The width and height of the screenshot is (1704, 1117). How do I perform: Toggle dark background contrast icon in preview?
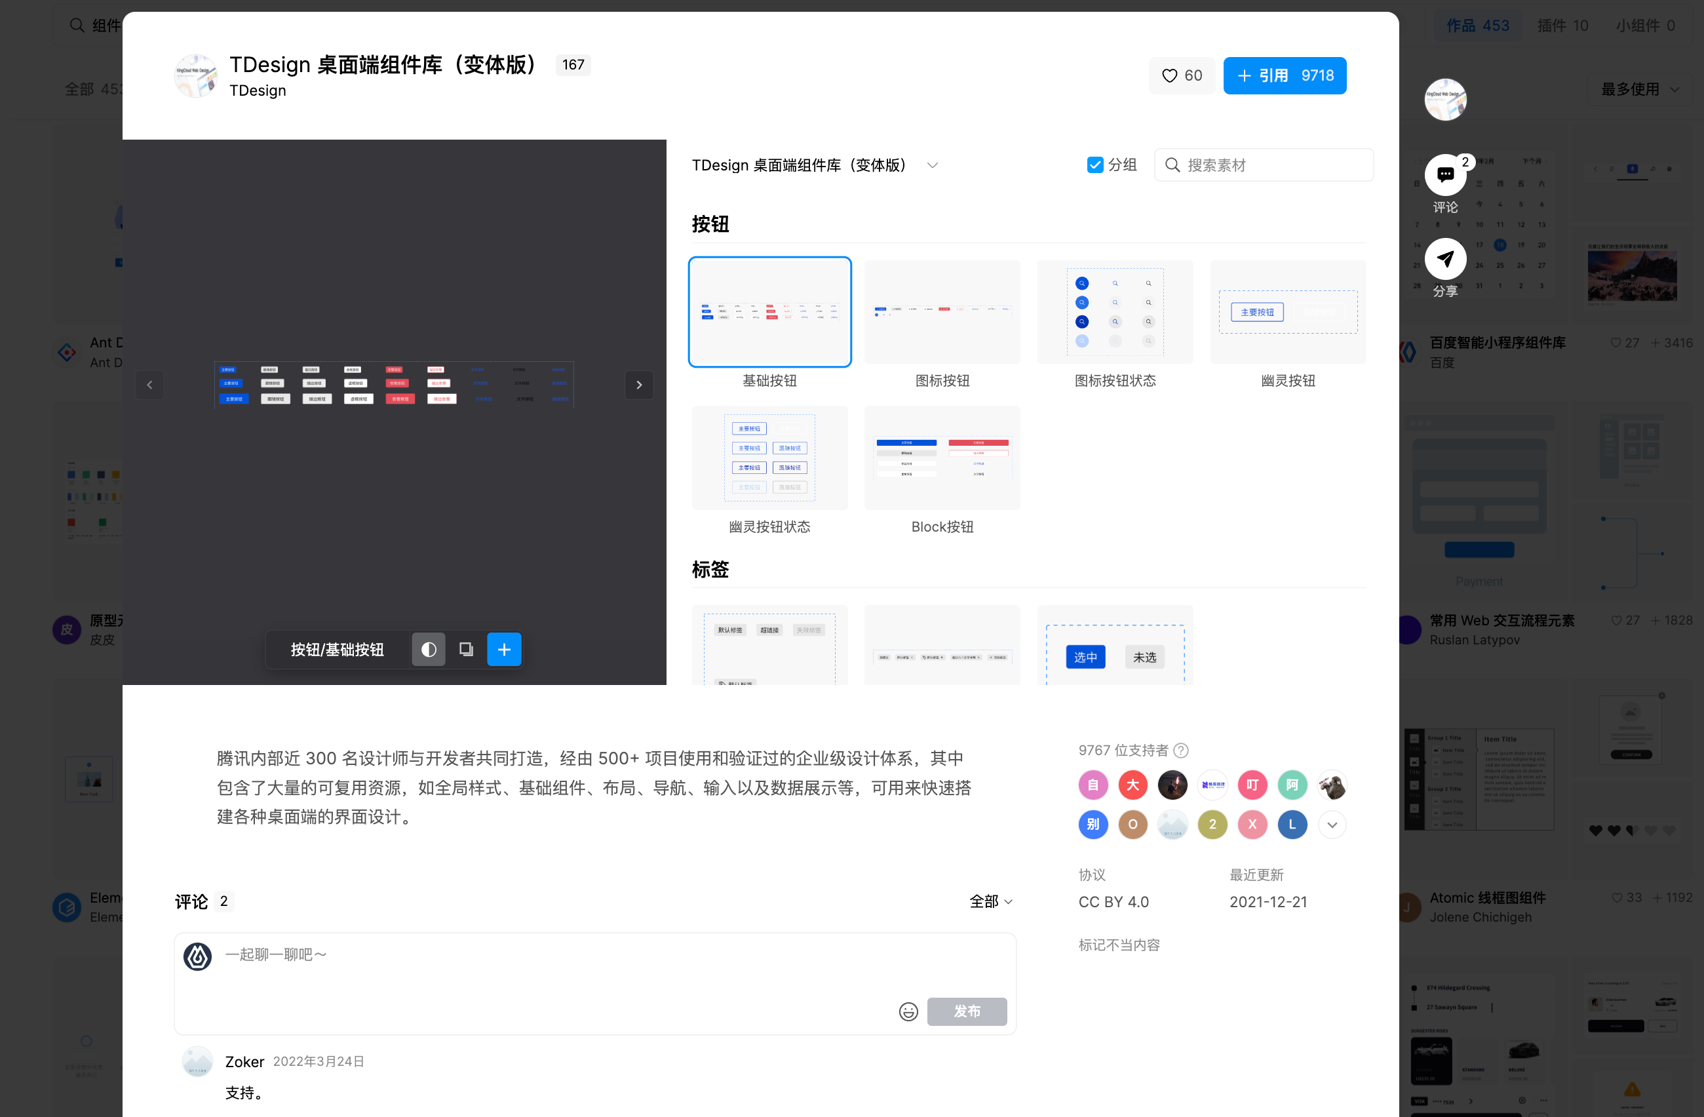click(429, 650)
